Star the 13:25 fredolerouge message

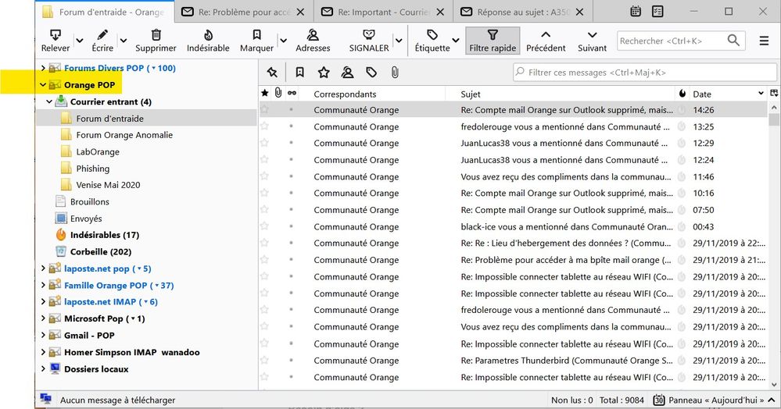coord(264,126)
